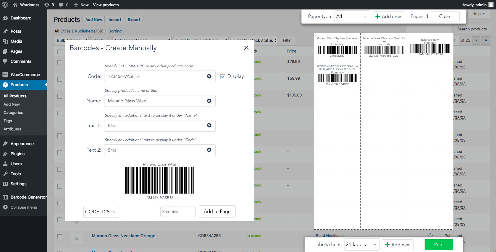Jump to last page of products

coord(486,40)
